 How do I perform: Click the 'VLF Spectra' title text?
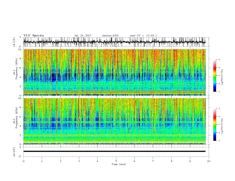[x=34, y=35]
